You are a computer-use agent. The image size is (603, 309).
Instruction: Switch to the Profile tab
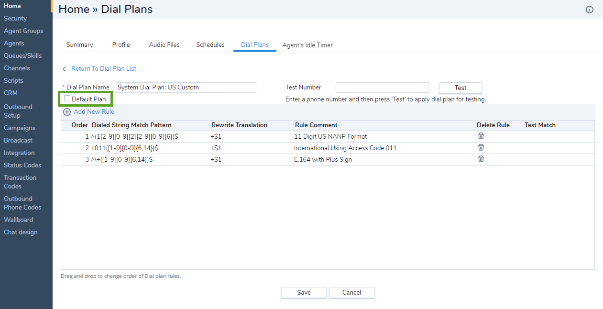[x=121, y=45]
